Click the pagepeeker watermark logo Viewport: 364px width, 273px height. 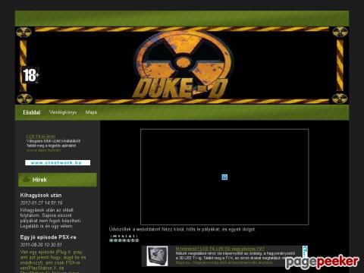click(322, 262)
